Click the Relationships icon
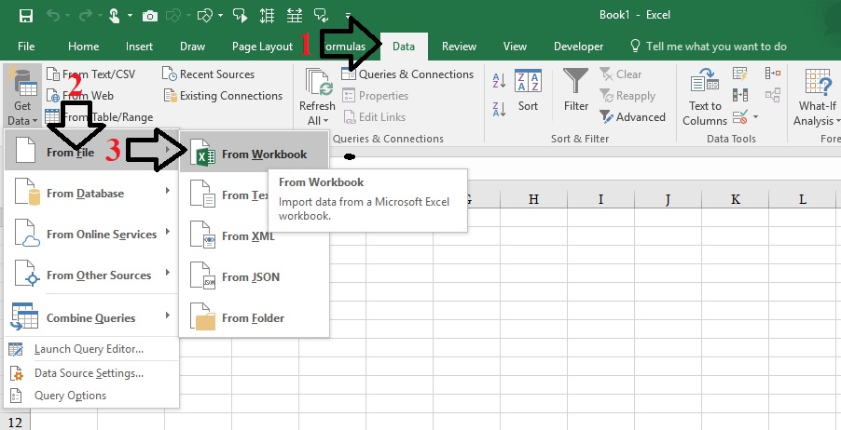Viewport: 841px width, 430px height. point(773,95)
